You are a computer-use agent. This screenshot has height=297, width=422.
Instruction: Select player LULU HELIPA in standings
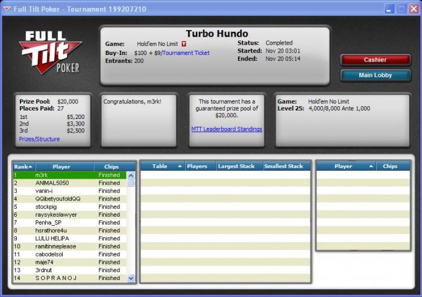[70, 238]
